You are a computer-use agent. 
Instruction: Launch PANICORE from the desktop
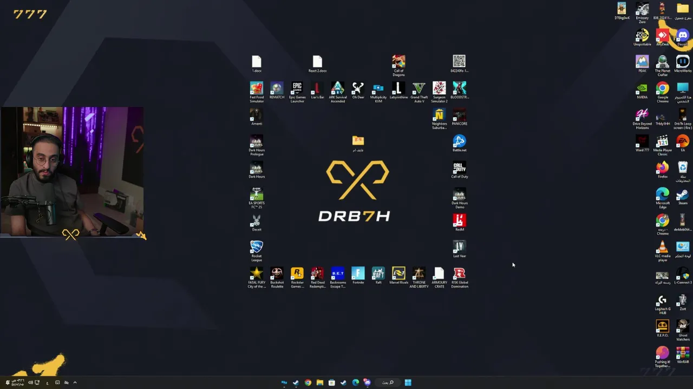460,117
